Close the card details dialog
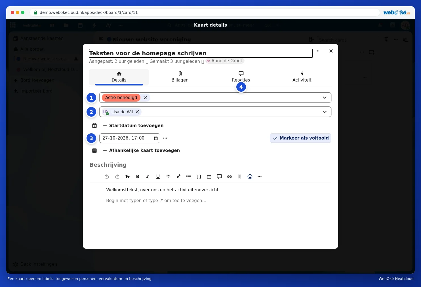421x287 pixels. (331, 51)
